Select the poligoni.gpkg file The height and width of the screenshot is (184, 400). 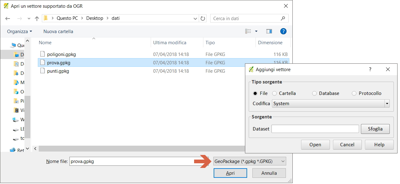point(61,54)
